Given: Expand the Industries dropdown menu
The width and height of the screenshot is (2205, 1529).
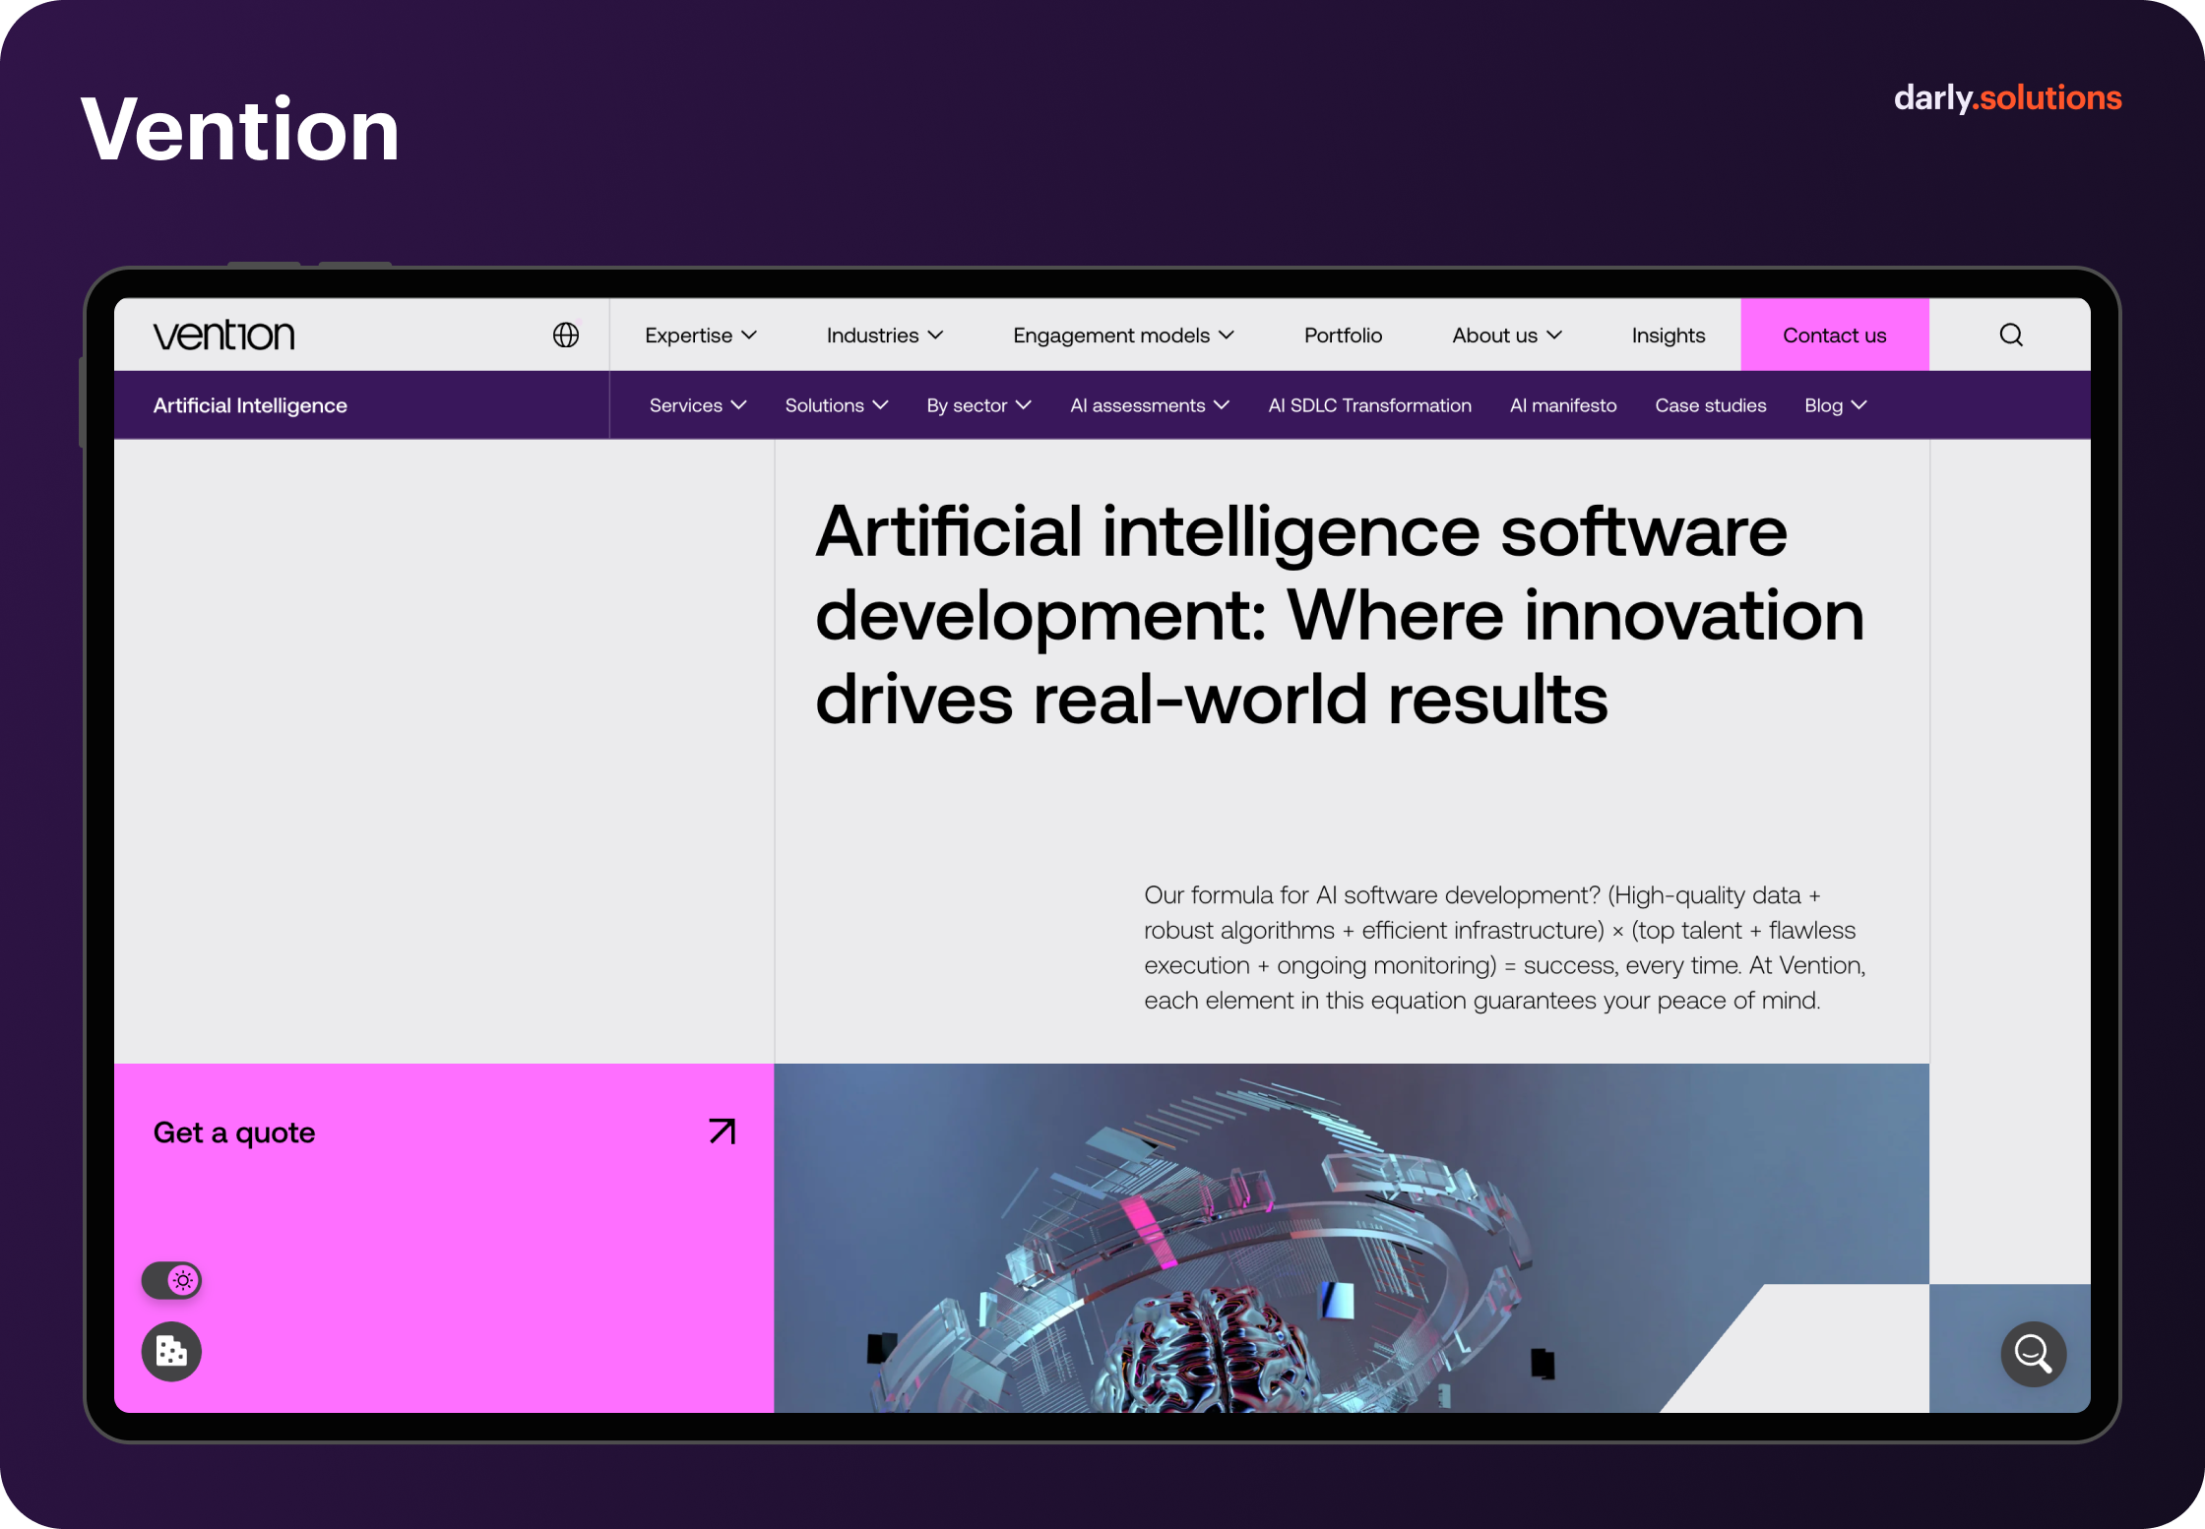Looking at the screenshot, I should pyautogui.click(x=885, y=336).
